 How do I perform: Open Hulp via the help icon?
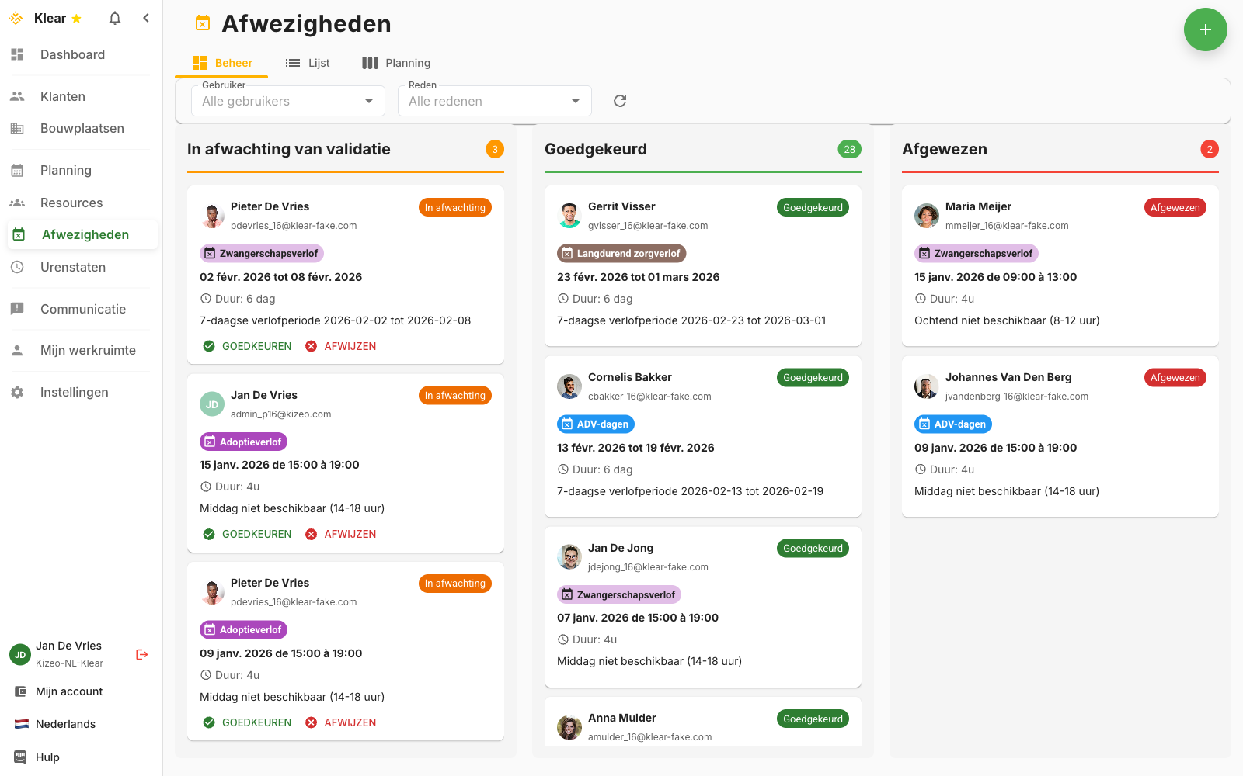pos(18,757)
